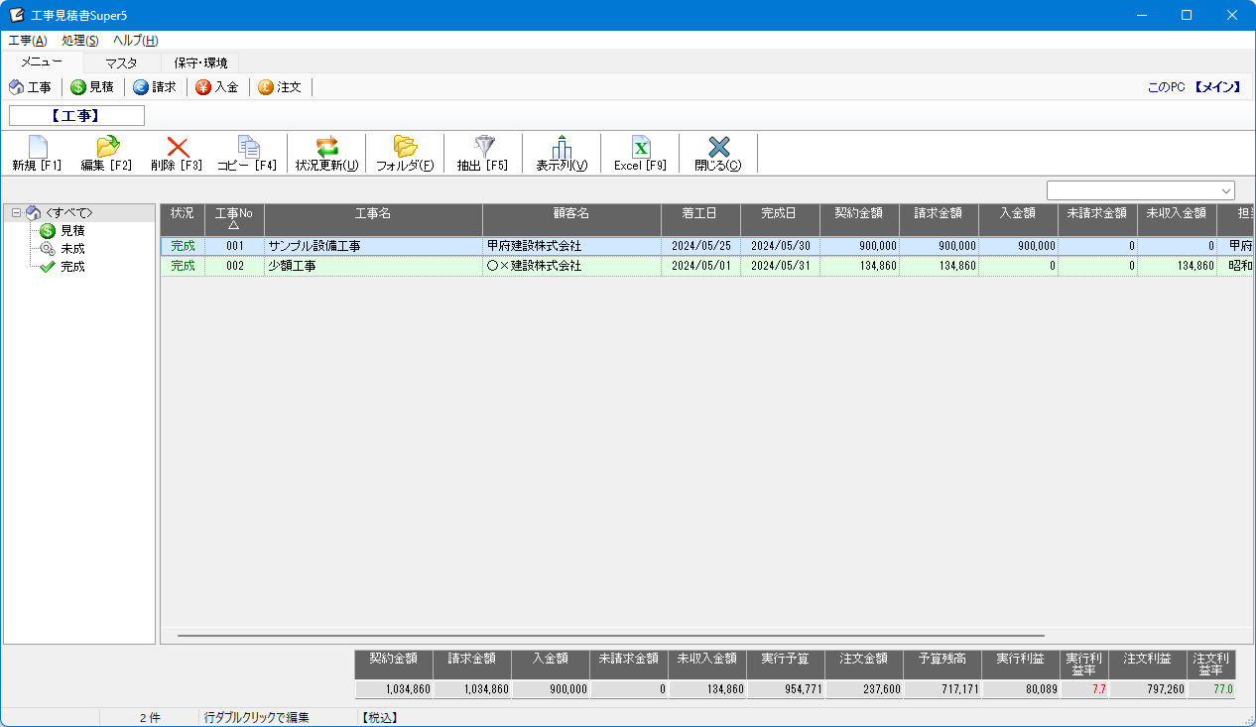Select the サンプル設備工事 row name
Screen dimensions: 1256x727
314,246
